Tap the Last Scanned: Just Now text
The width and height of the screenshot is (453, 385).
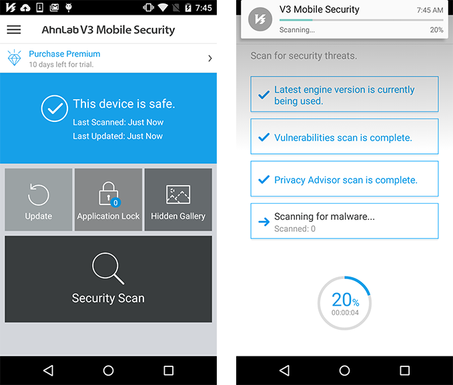click(x=118, y=123)
